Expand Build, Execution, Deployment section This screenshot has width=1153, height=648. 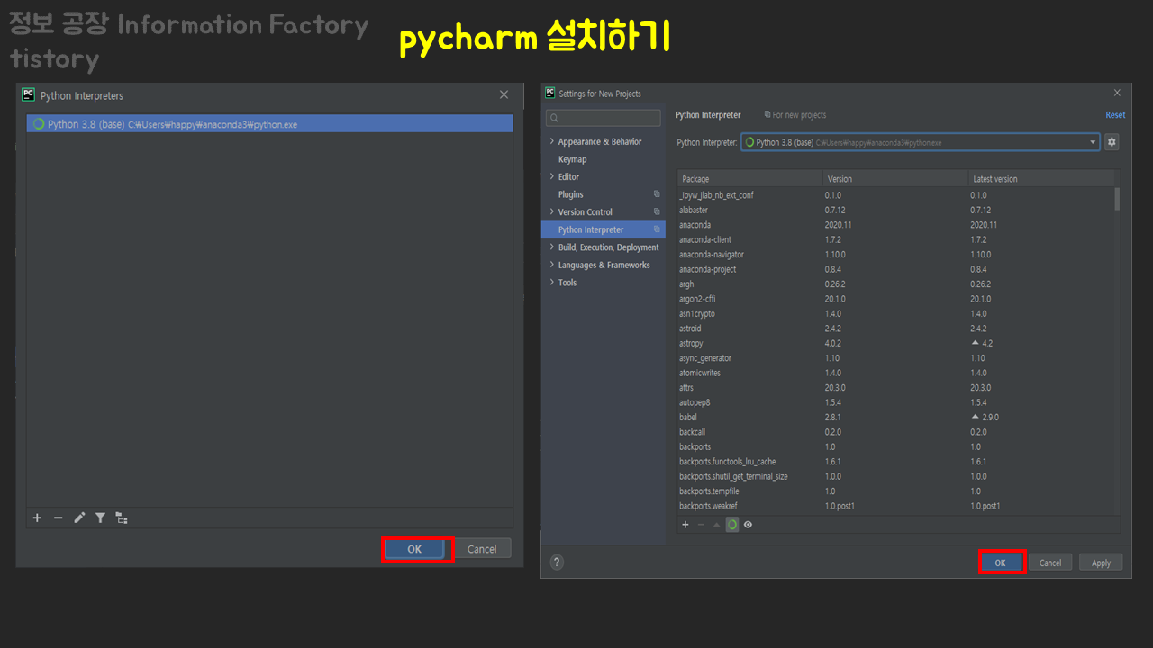point(552,247)
